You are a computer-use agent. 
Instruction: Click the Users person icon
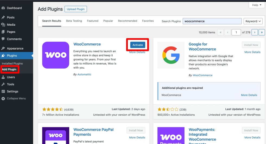pos(3,77)
